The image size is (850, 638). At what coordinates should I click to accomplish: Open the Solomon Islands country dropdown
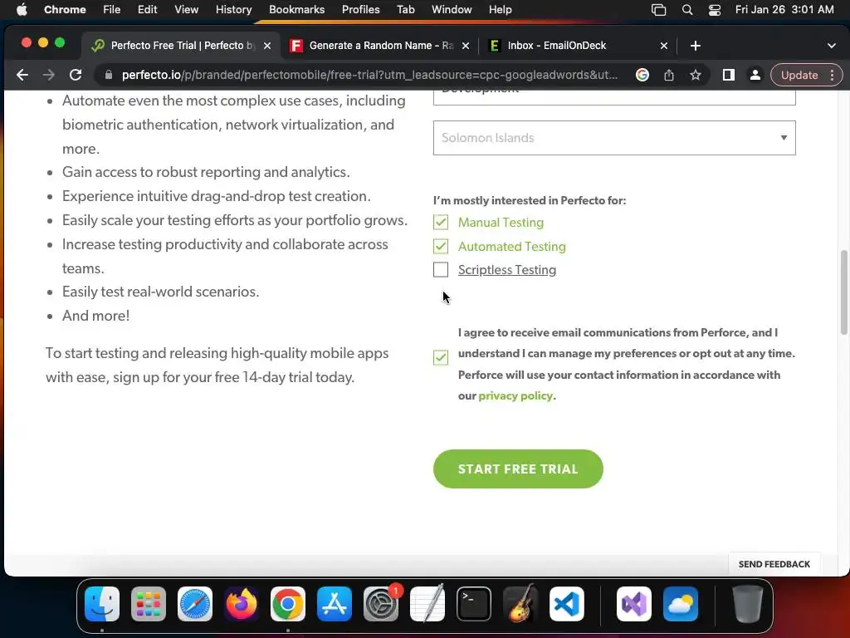[614, 138]
